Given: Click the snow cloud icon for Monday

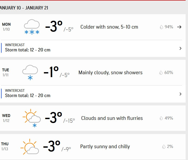Looking at the screenshot, I should 32,27.
